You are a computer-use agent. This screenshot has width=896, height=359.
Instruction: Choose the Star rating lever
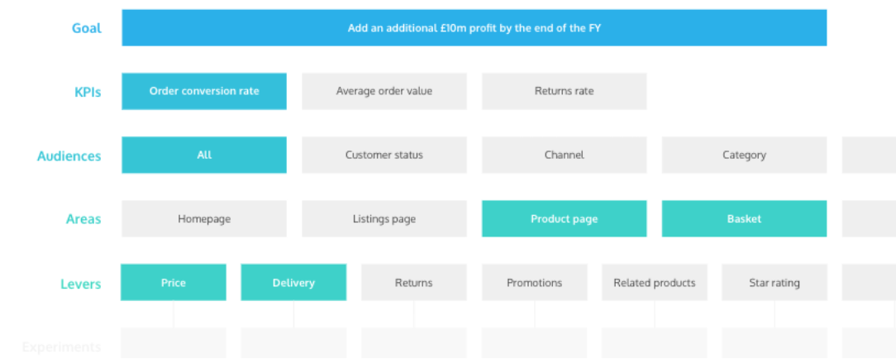click(x=774, y=283)
